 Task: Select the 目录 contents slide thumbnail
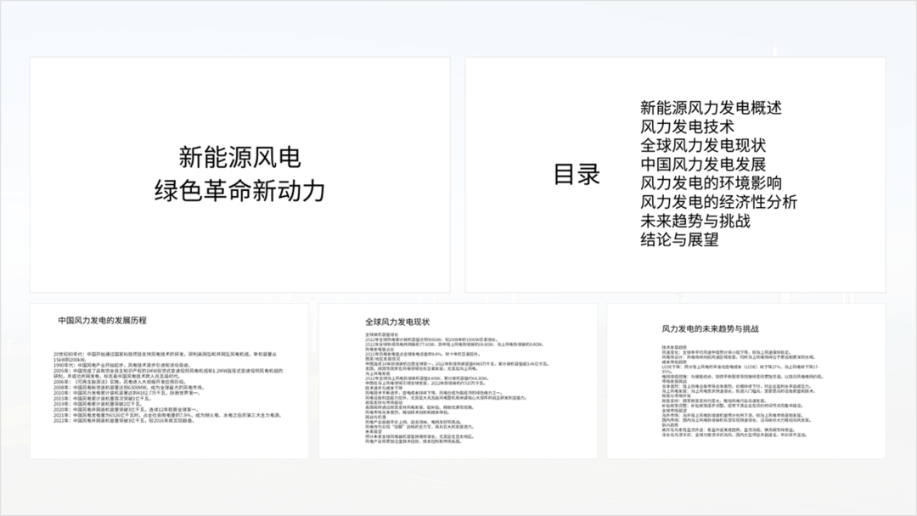pyautogui.click(x=675, y=174)
